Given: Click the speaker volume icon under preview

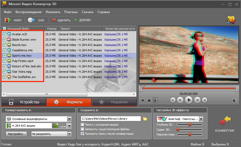Looking at the screenshot, I should pyautogui.click(x=156, y=100).
